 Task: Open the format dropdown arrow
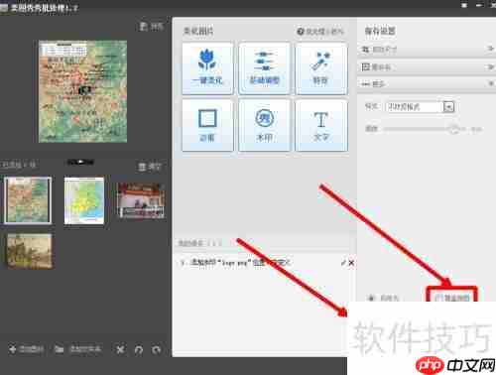(x=448, y=107)
